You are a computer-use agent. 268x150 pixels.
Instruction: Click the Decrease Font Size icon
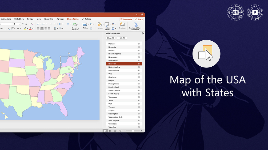[26, 24]
